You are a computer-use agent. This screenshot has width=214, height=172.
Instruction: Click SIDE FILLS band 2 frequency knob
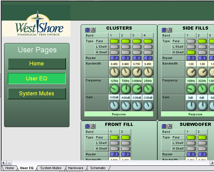click(202, 89)
